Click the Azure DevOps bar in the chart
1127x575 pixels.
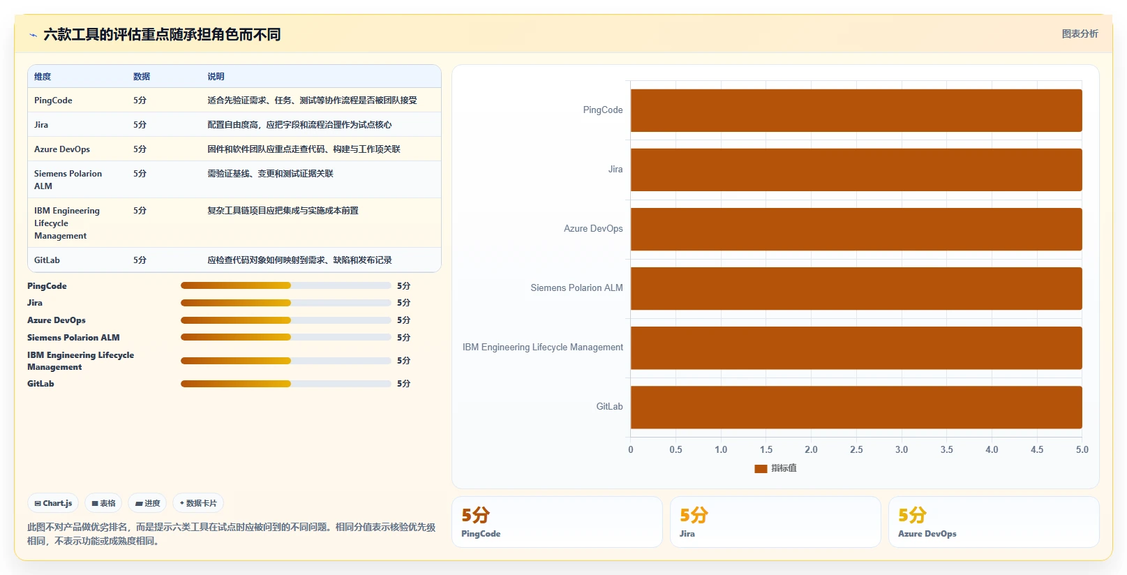(856, 229)
